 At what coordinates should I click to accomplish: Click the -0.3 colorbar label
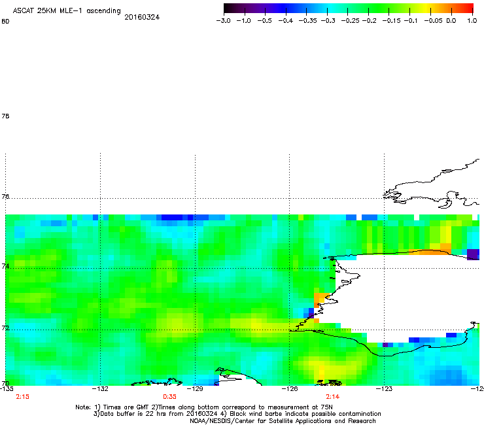tap(328, 21)
